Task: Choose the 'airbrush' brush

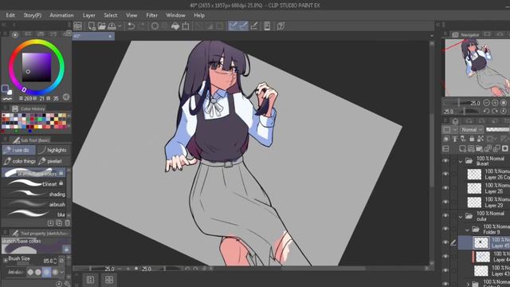Action: click(x=33, y=204)
